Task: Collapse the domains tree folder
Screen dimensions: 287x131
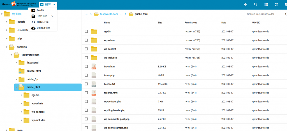Action: tap(7, 47)
